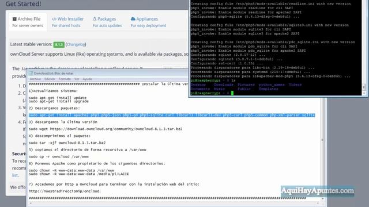
Task: Click the Web Installer code icon
Action: [54, 19]
